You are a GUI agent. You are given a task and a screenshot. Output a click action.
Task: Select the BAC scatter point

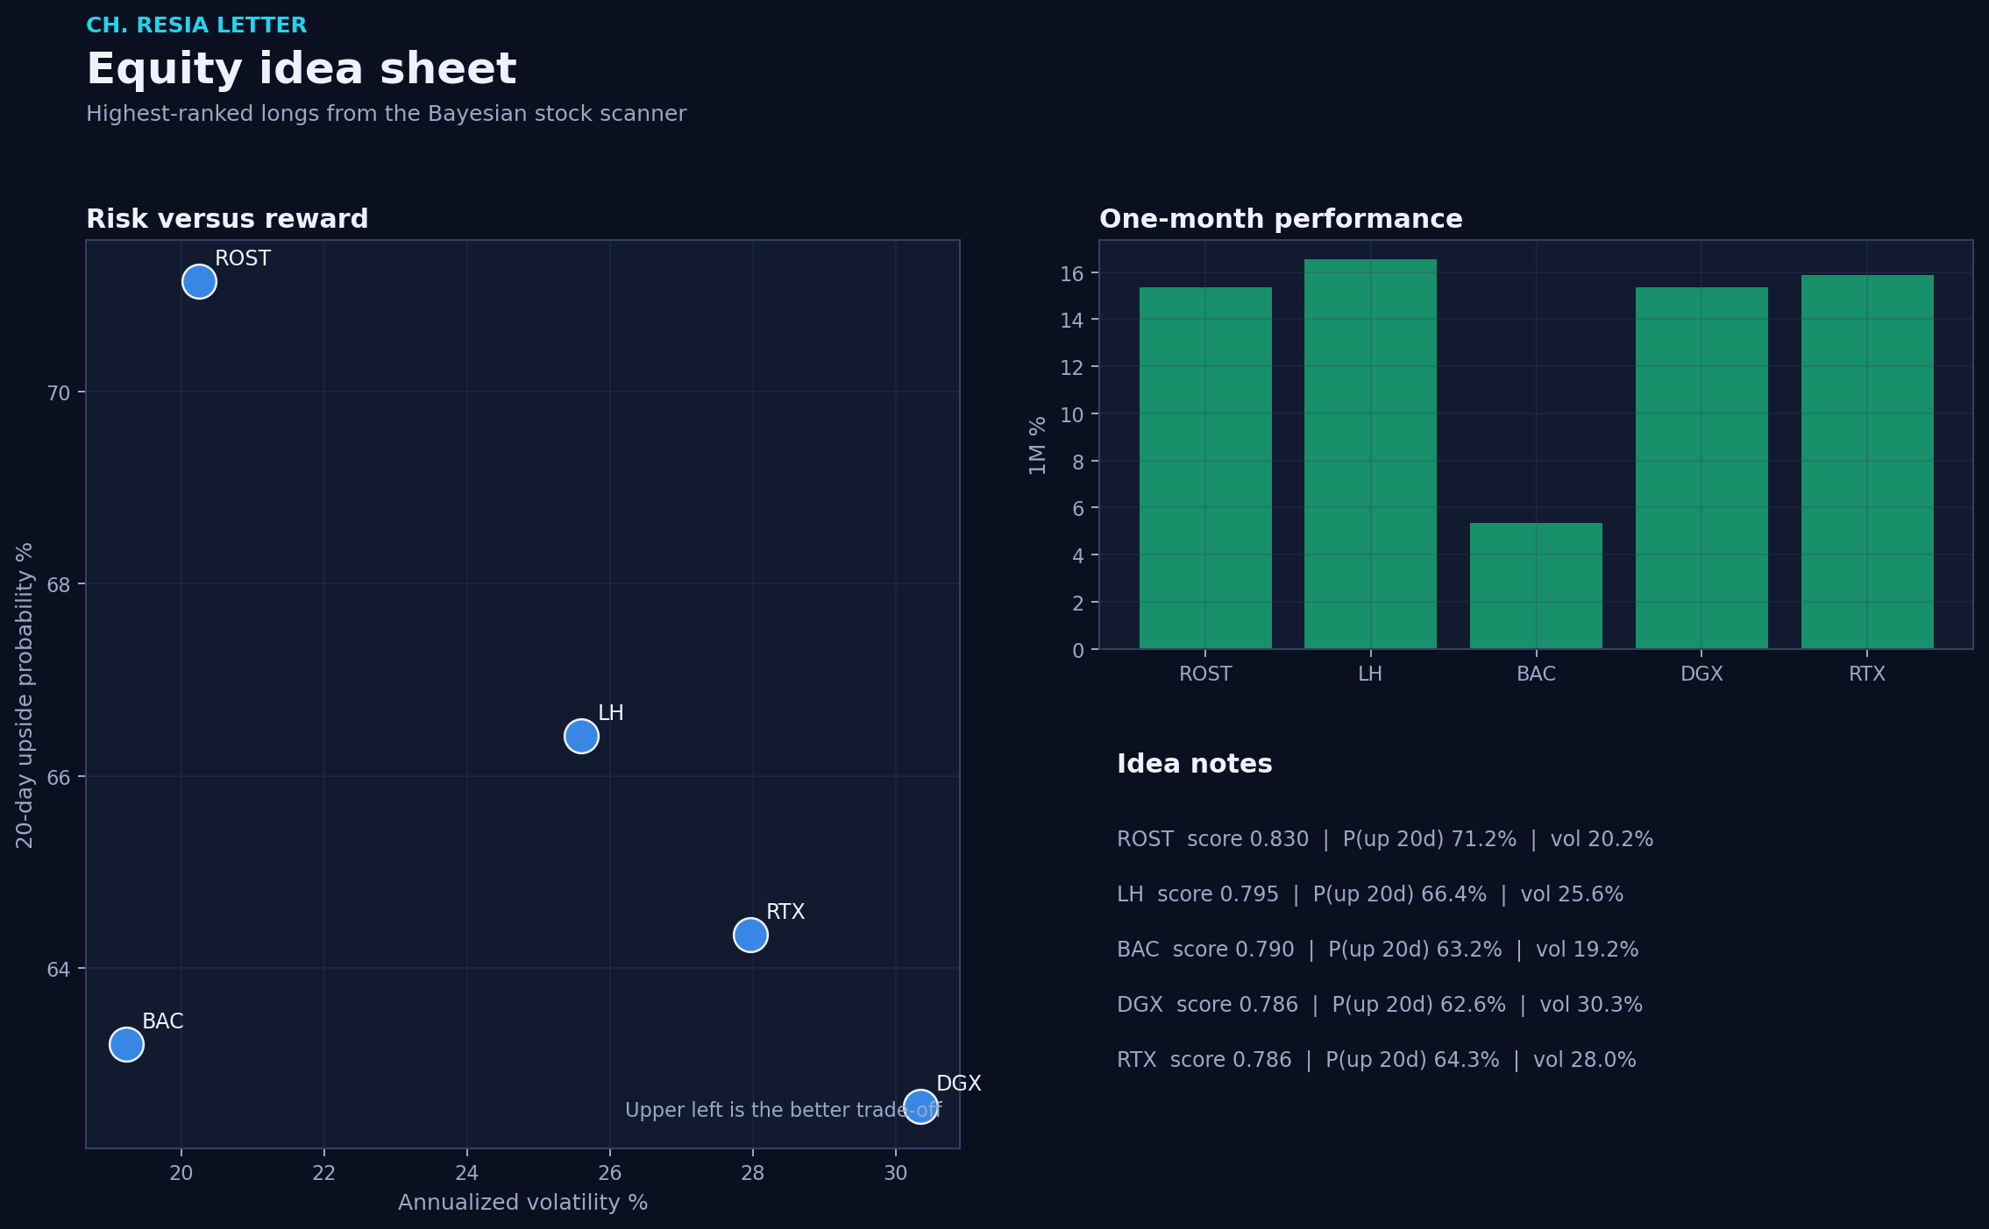(126, 1044)
